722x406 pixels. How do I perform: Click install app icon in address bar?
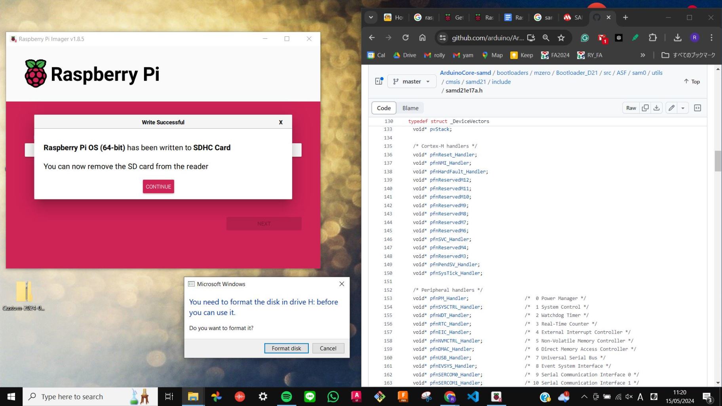click(x=531, y=38)
